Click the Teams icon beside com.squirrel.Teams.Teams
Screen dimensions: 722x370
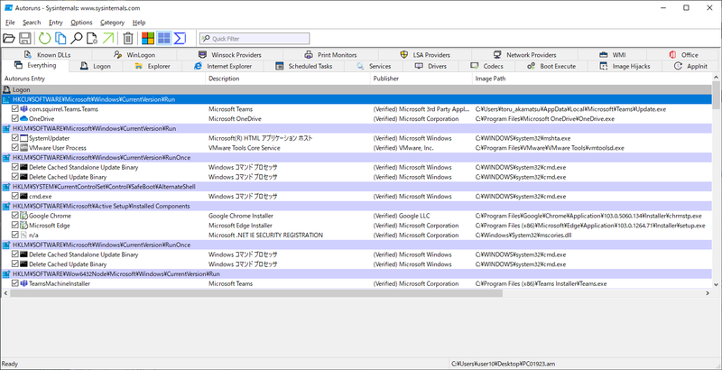point(24,109)
